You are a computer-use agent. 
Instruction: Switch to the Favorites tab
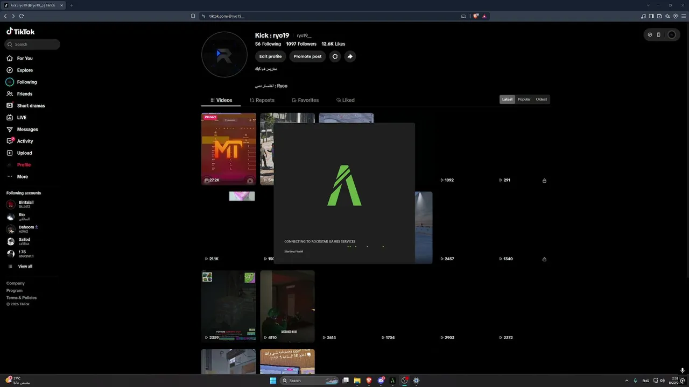click(305, 101)
